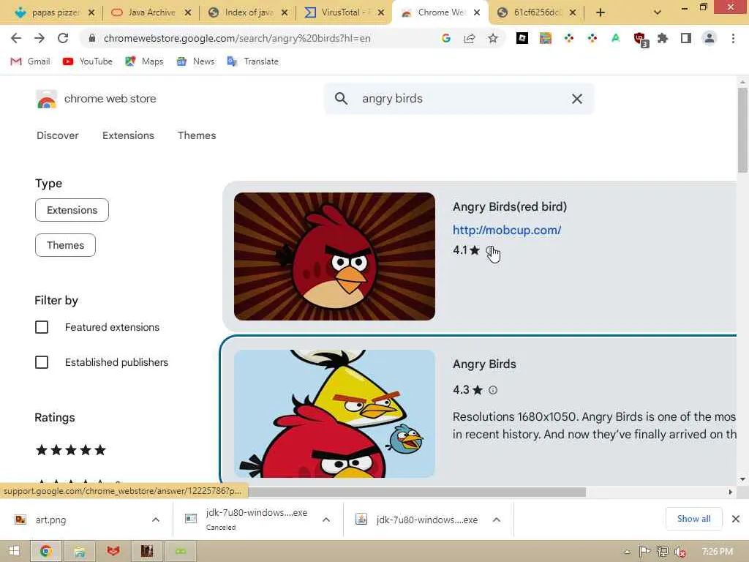Image resolution: width=749 pixels, height=562 pixels.
Task: Click the Google icon in address bar
Action: coord(445,38)
